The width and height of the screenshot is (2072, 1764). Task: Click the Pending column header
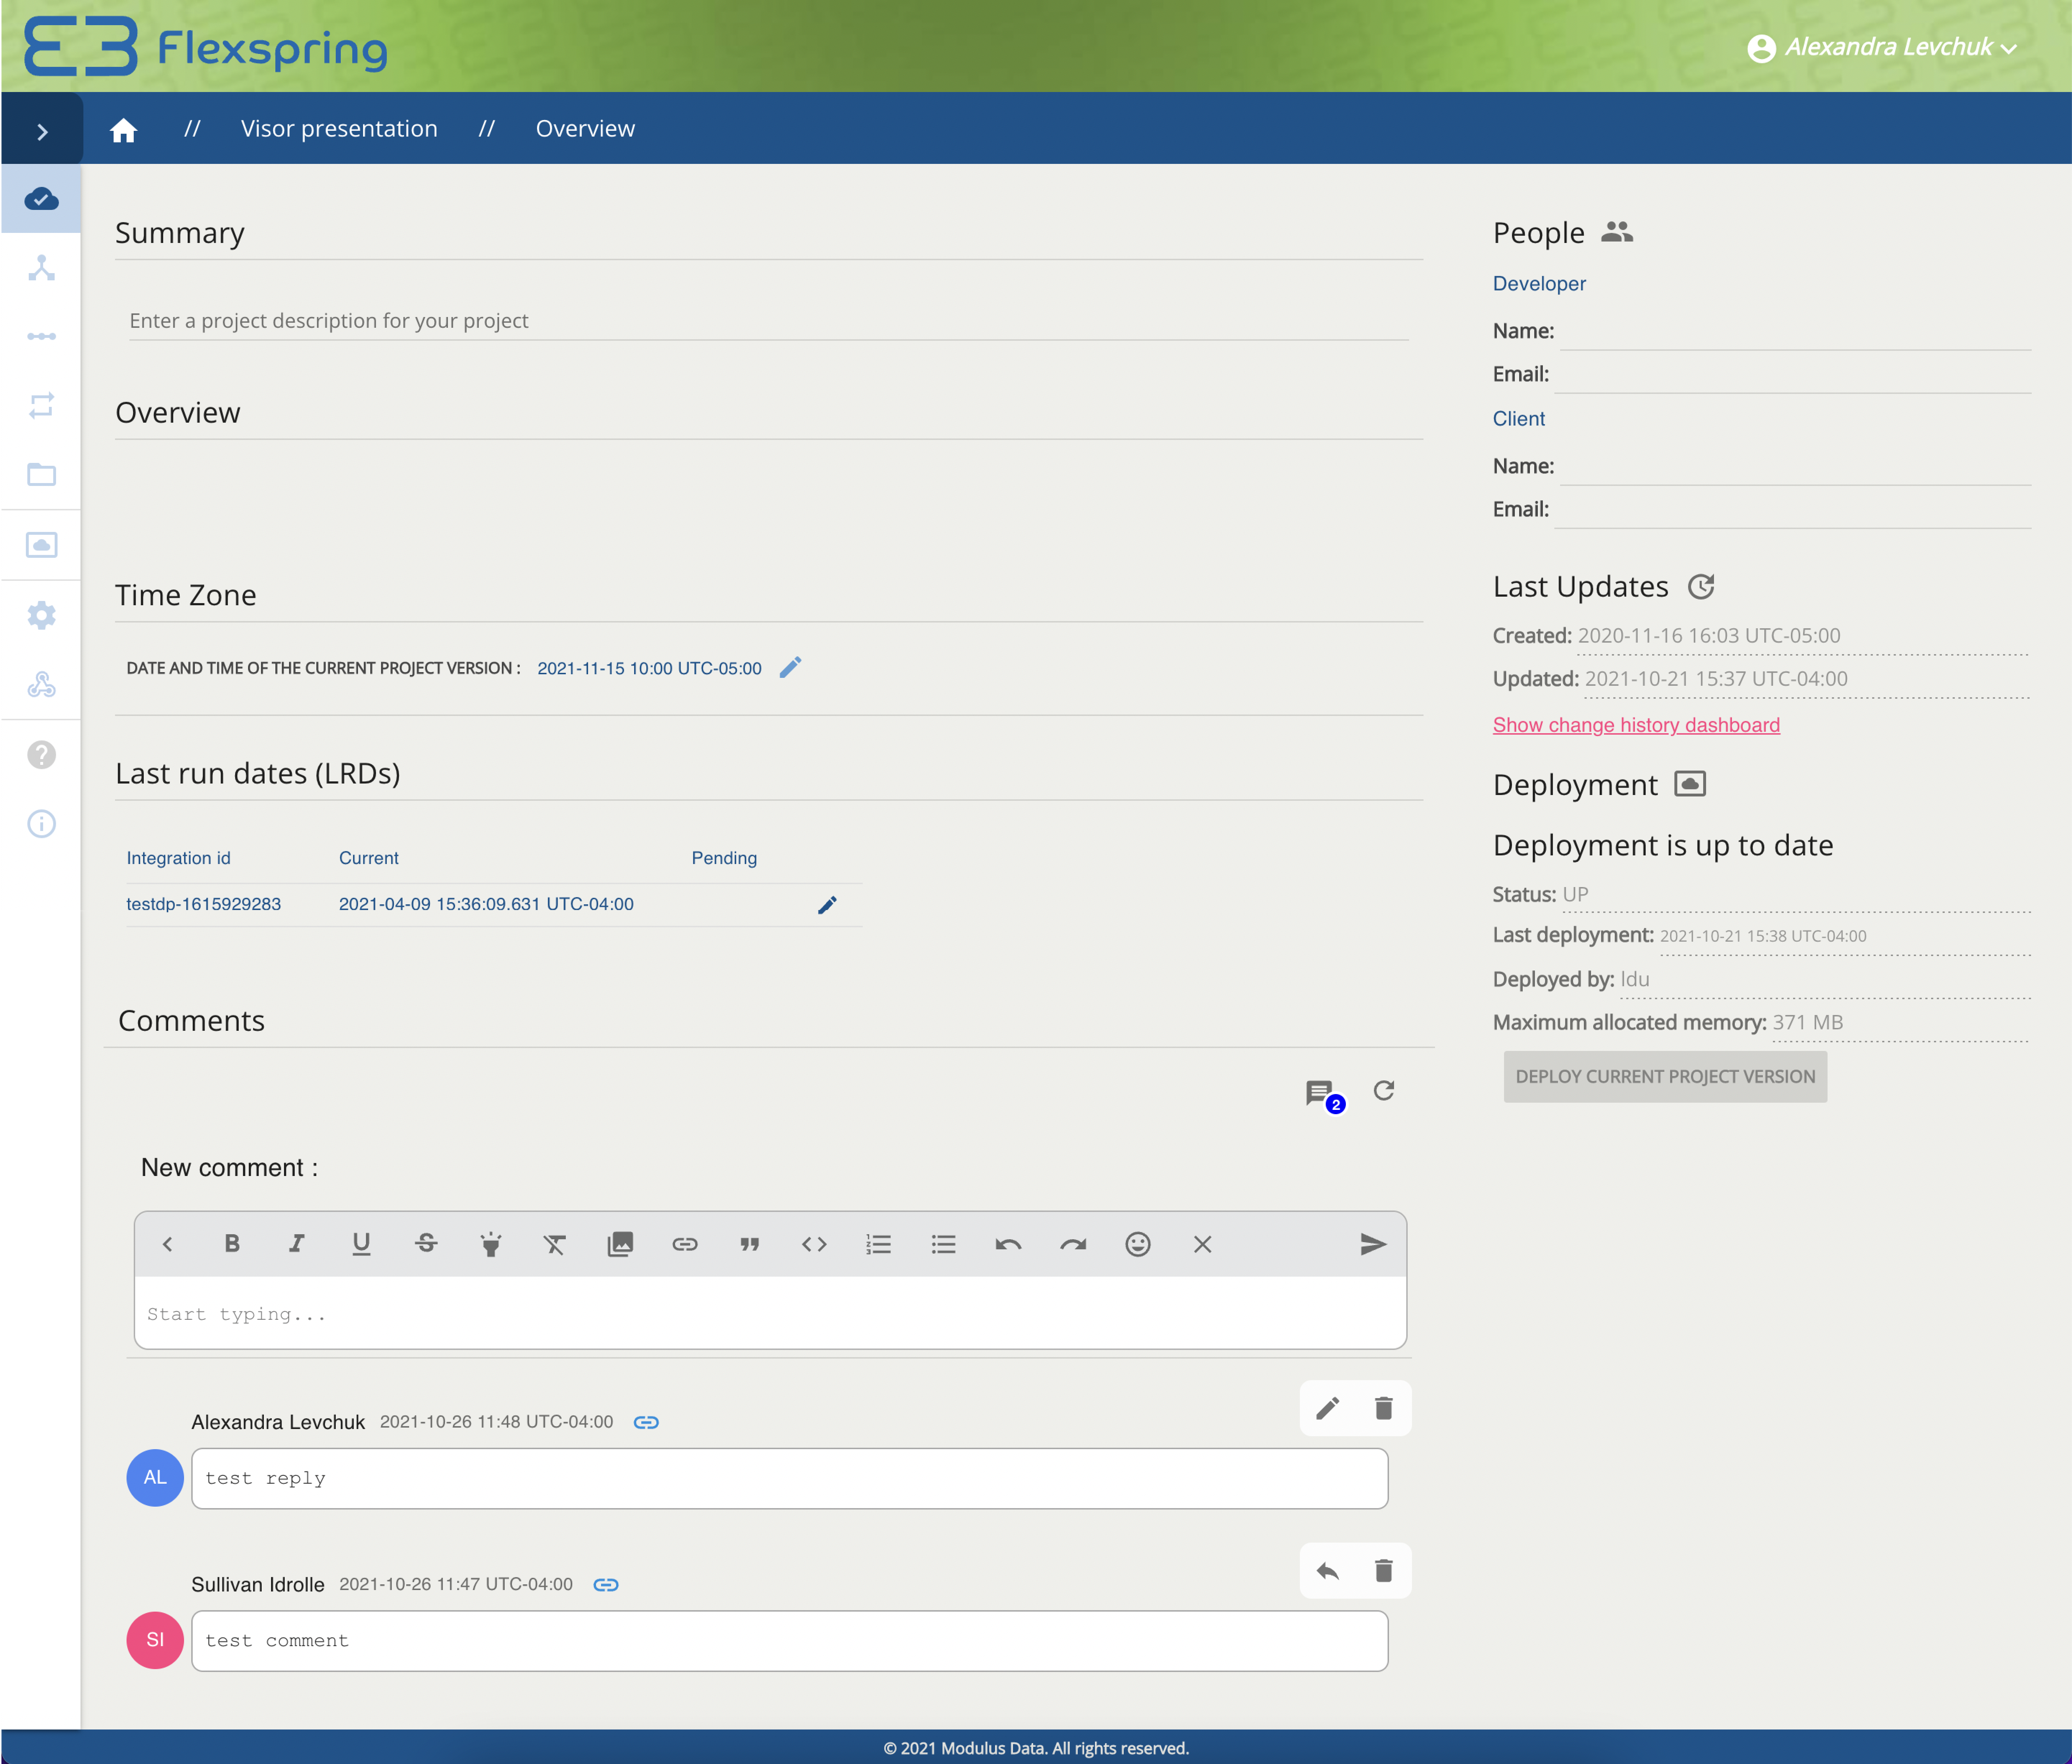coord(724,858)
